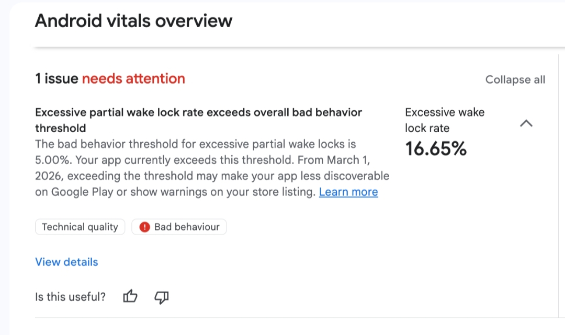This screenshot has width=565, height=335.
Task: Click the '1 issue' count text
Action: coord(56,79)
